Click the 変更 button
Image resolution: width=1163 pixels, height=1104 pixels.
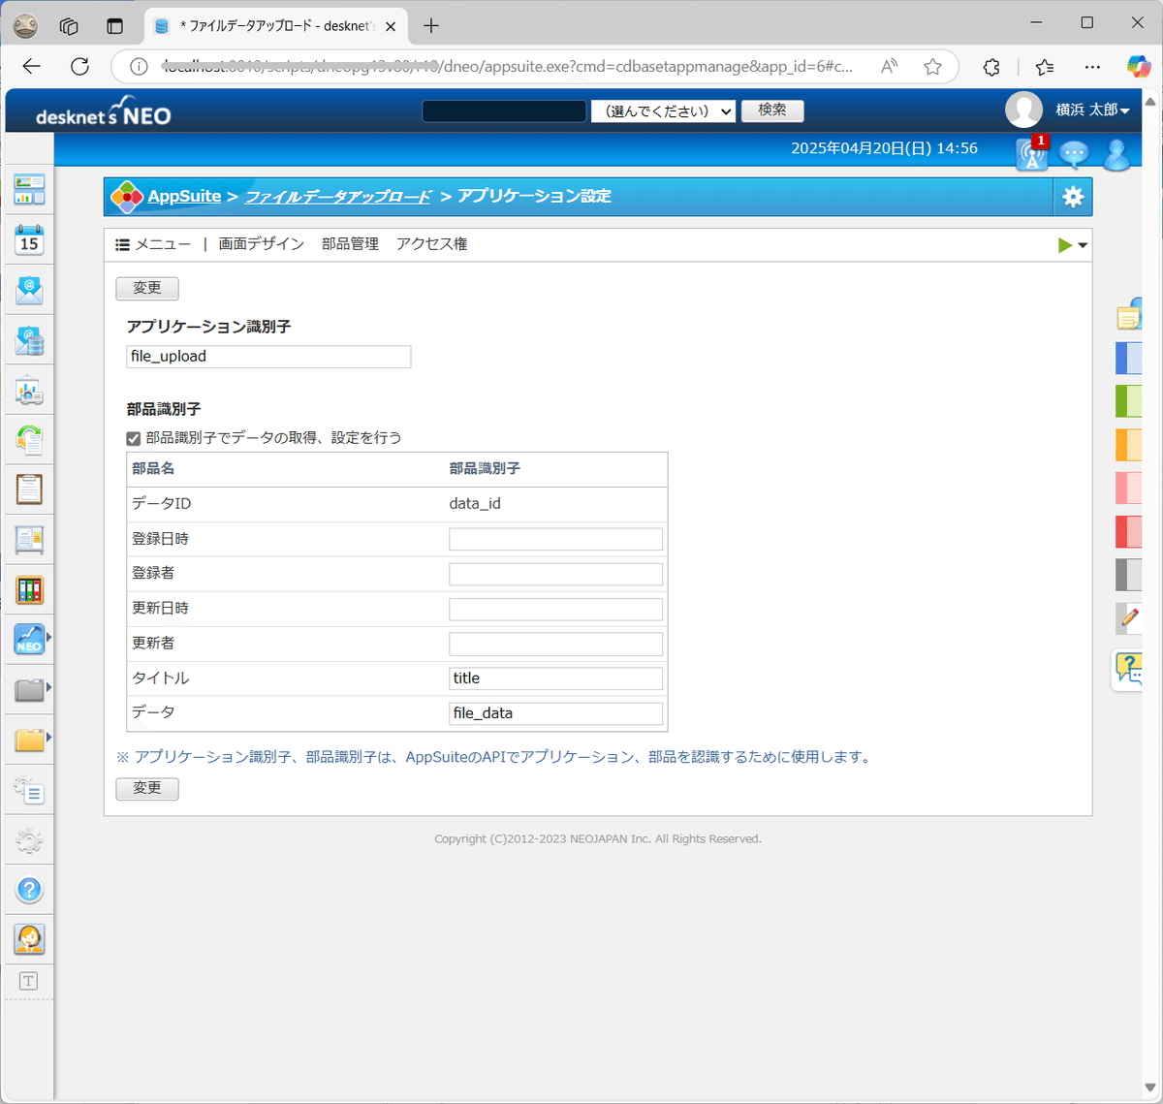pos(146,288)
